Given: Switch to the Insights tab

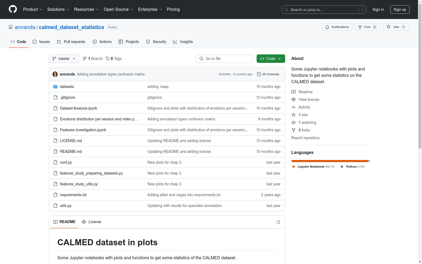Looking at the screenshot, I should [183, 42].
